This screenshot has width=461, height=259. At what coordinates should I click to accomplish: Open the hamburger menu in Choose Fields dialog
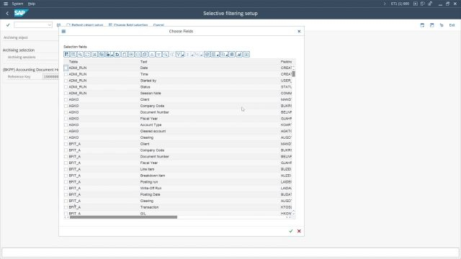coord(63,31)
